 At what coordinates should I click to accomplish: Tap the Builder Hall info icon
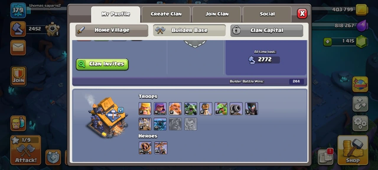pos(120,110)
